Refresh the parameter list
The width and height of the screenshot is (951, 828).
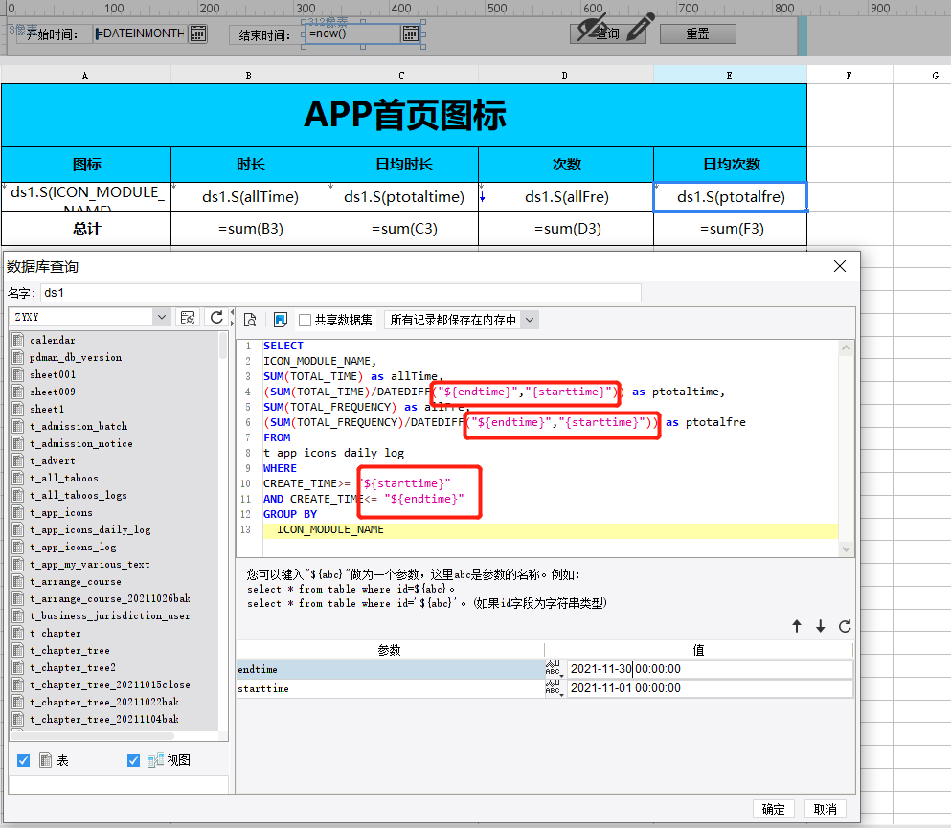click(845, 626)
